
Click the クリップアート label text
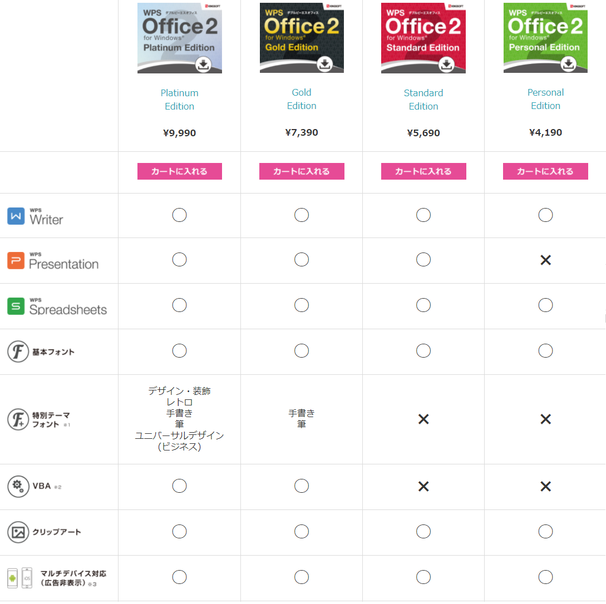click(57, 532)
